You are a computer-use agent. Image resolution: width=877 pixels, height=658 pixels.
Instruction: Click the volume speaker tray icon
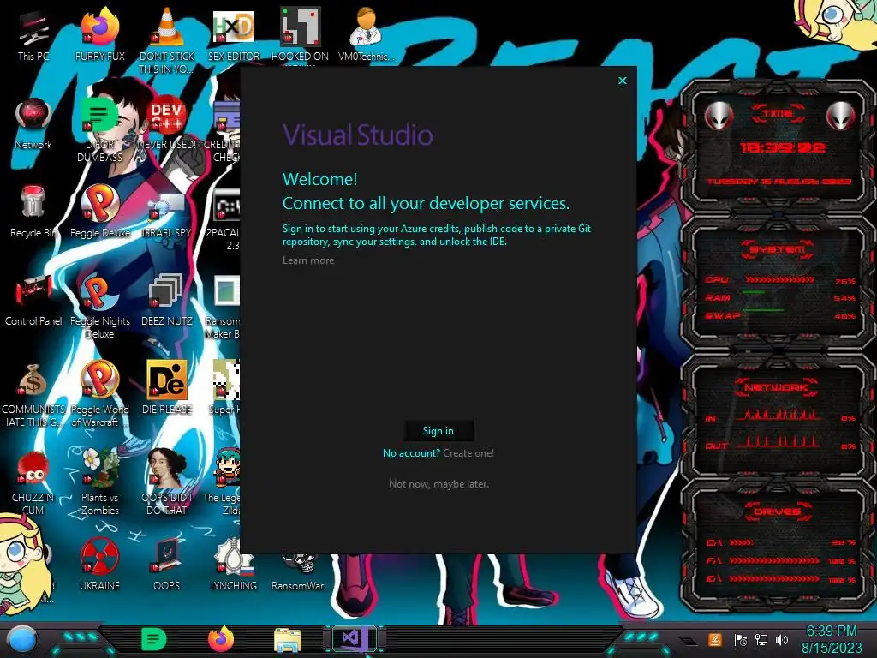pos(782,639)
